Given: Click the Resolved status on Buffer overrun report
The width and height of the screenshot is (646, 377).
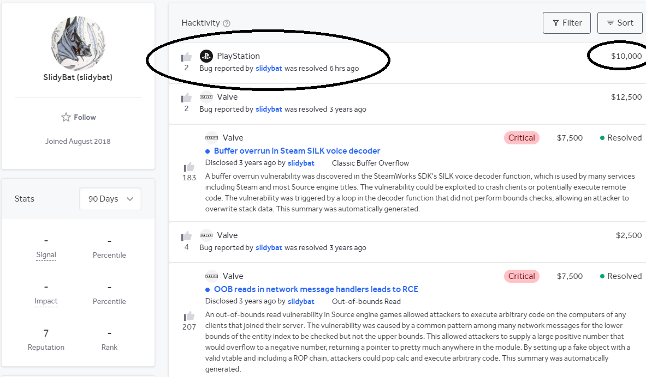Looking at the screenshot, I should point(621,138).
